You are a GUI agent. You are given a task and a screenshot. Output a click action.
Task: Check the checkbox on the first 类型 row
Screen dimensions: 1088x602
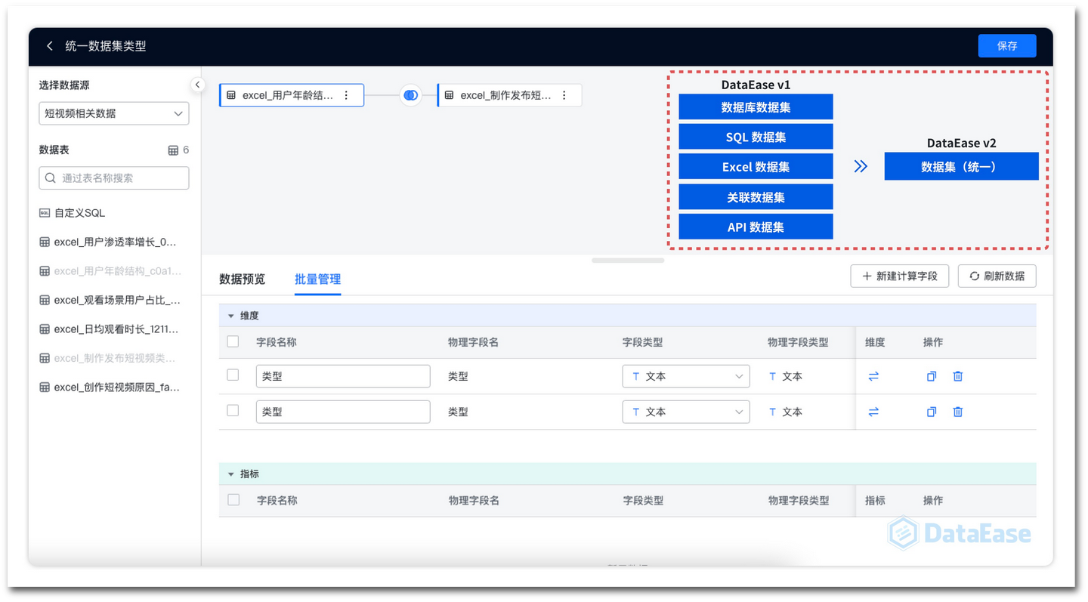tap(232, 375)
